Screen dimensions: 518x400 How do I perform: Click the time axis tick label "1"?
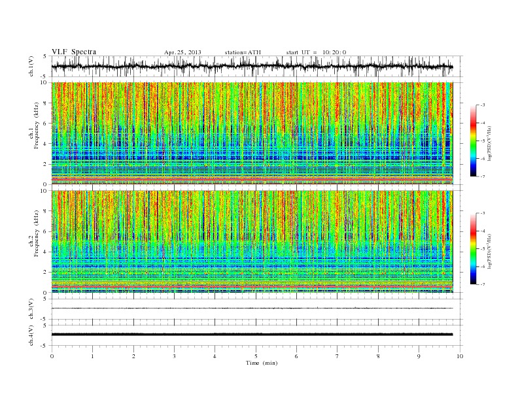pyautogui.click(x=93, y=356)
